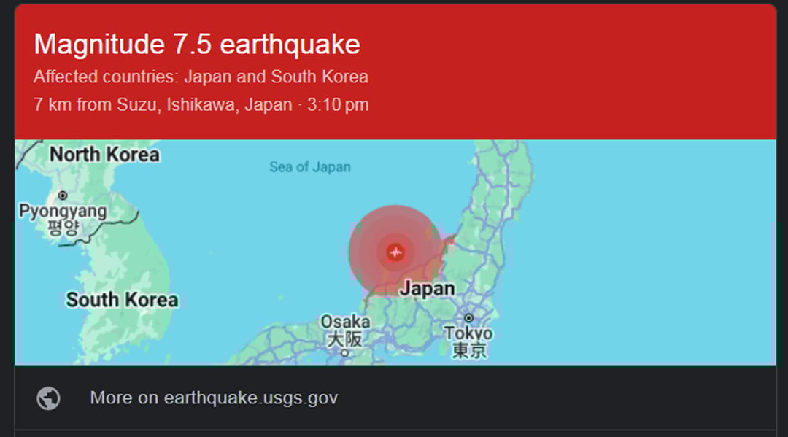Screen dimensions: 788x437
Task: Click the Pyongyang city dot marker
Action: point(62,196)
